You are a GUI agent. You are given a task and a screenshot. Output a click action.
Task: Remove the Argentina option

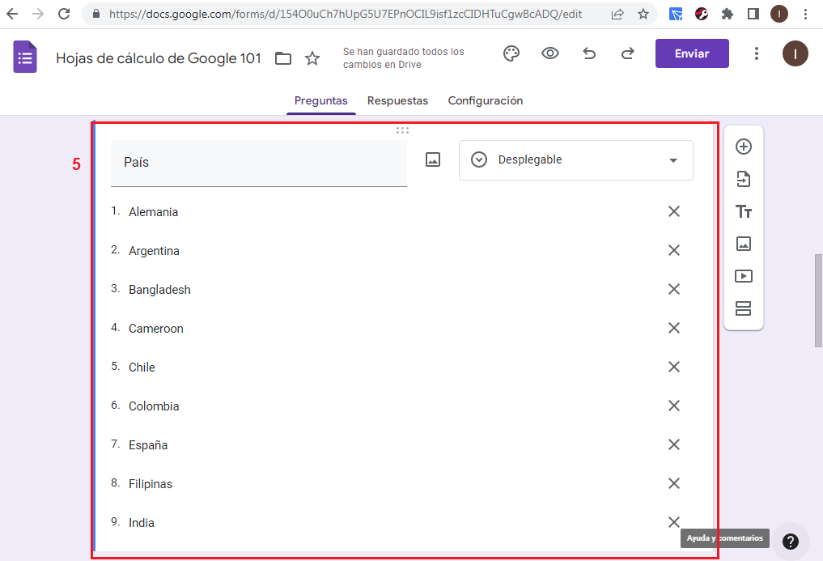[674, 250]
